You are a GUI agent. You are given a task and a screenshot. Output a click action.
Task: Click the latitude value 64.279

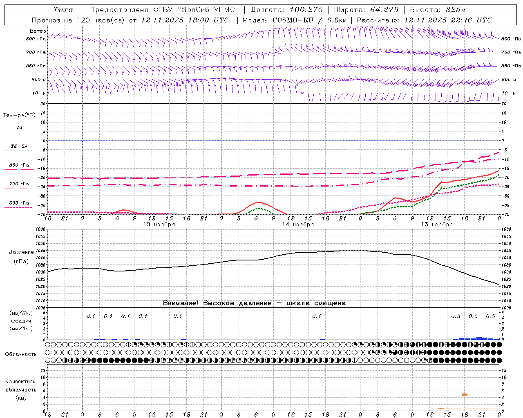tap(384, 10)
